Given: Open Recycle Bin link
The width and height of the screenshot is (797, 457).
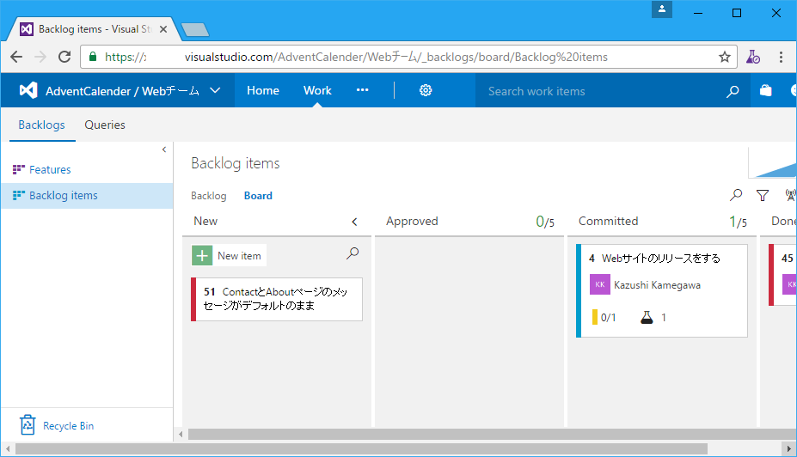Looking at the screenshot, I should [68, 425].
